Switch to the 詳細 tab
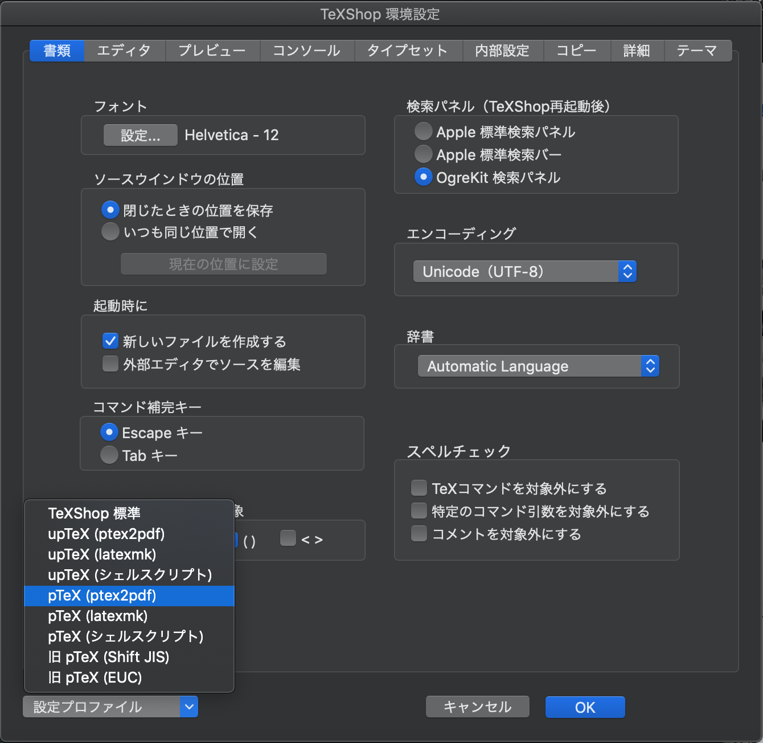 pos(637,51)
